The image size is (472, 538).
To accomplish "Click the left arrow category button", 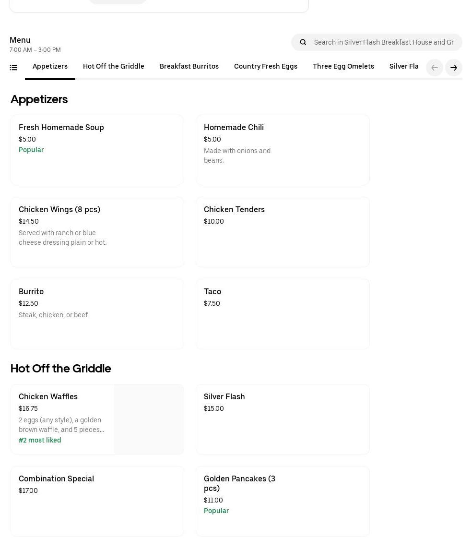I will click(x=434, y=68).
